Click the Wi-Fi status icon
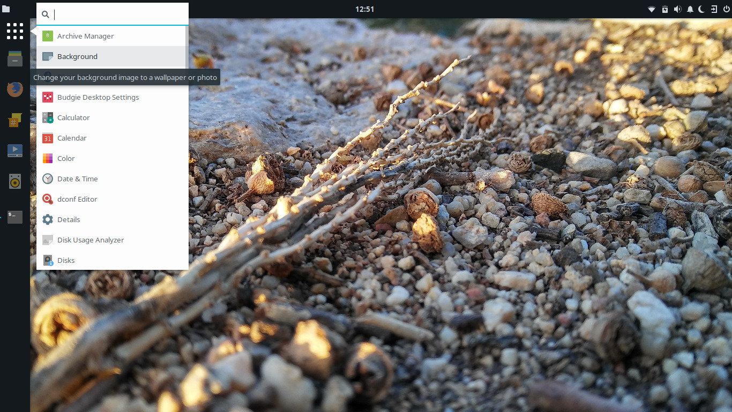Viewport: 732px width, 412px height. click(651, 9)
